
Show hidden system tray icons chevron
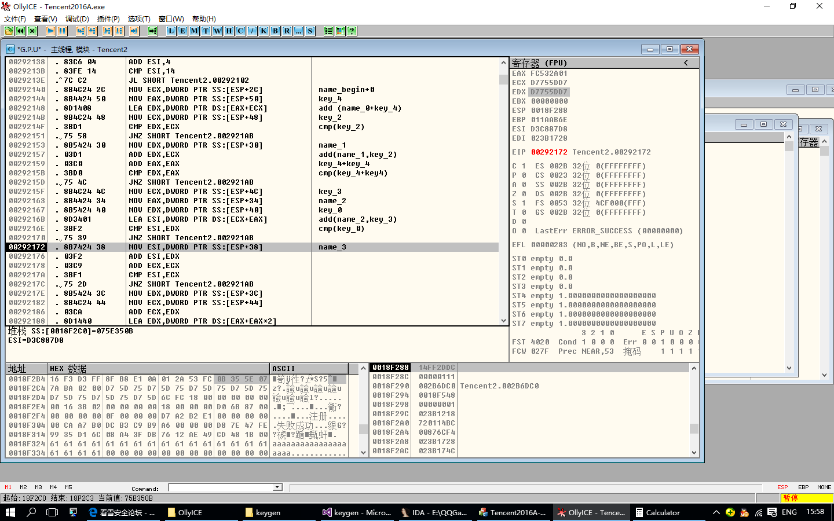click(716, 512)
